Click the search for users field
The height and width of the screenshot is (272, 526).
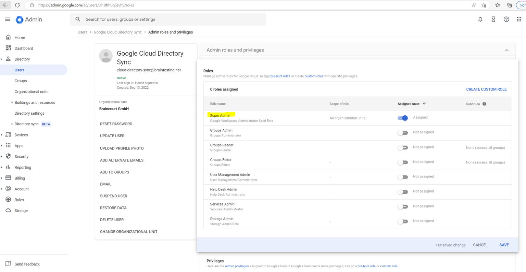click(x=154, y=19)
